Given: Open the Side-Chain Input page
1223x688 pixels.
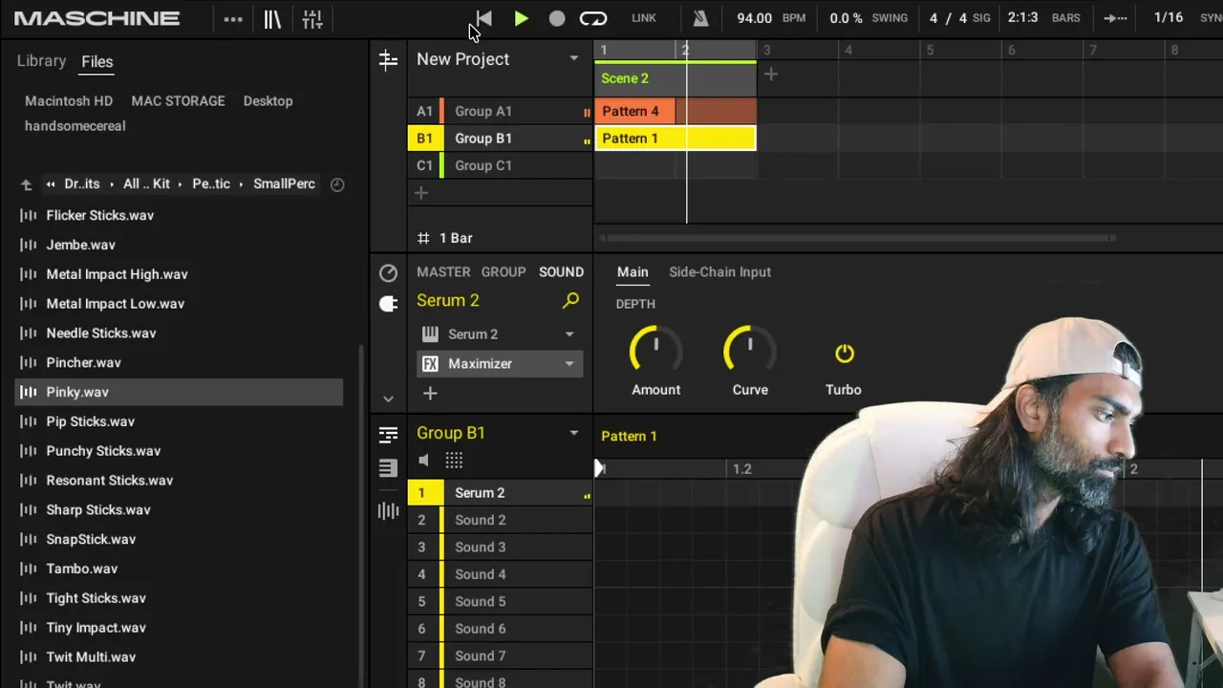Looking at the screenshot, I should [x=719, y=272].
